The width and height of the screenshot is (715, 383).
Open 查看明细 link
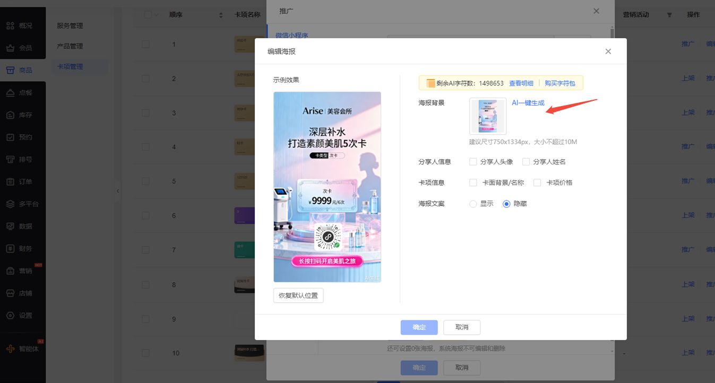521,83
